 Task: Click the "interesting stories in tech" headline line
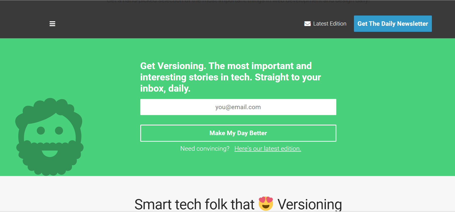[230, 77]
